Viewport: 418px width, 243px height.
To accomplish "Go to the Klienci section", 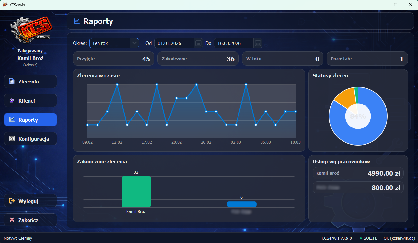I will (x=30, y=101).
